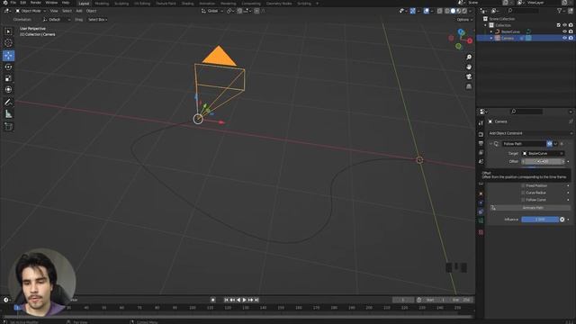Jump to timeline end frame button
The width and height of the screenshot is (576, 324).
coord(256,300)
